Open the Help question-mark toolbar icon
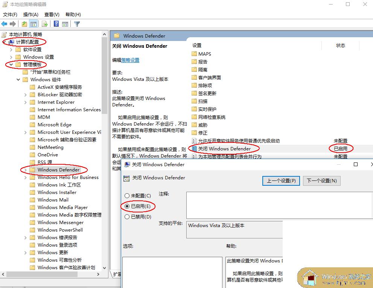This screenshot has width=373, height=288. coord(56,24)
